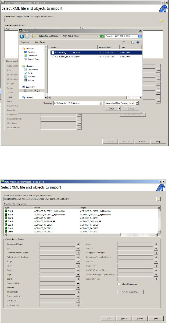This screenshot has width=169, height=323.
Task: Click into the File name text field
Action: click(76, 103)
